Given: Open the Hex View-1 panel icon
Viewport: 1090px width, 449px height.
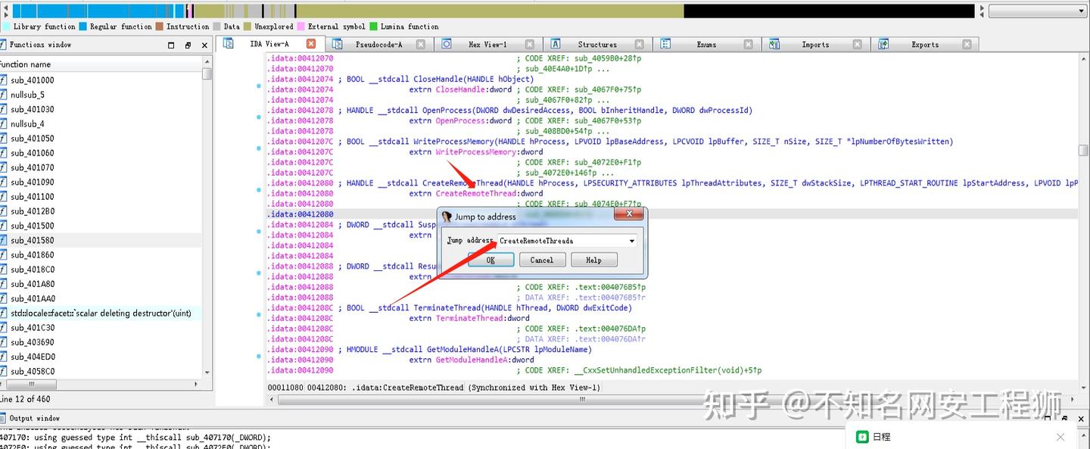Looking at the screenshot, I should pos(446,43).
